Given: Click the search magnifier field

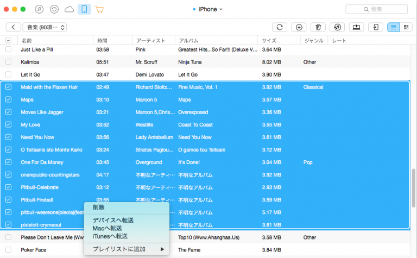Looking at the screenshot, I should coord(377,9).
